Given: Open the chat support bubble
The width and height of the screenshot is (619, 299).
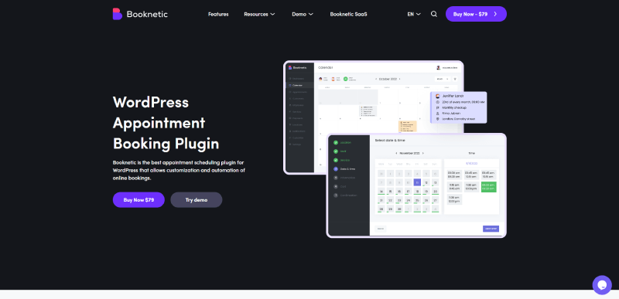Looking at the screenshot, I should coord(602,285).
